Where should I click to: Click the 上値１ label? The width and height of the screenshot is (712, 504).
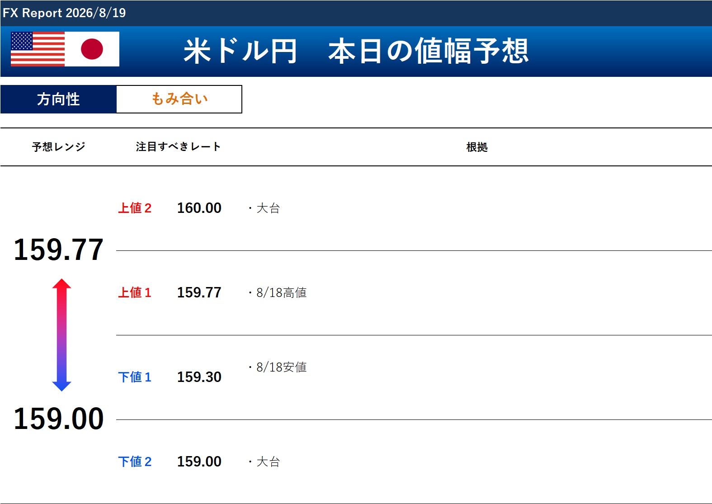pyautogui.click(x=135, y=292)
